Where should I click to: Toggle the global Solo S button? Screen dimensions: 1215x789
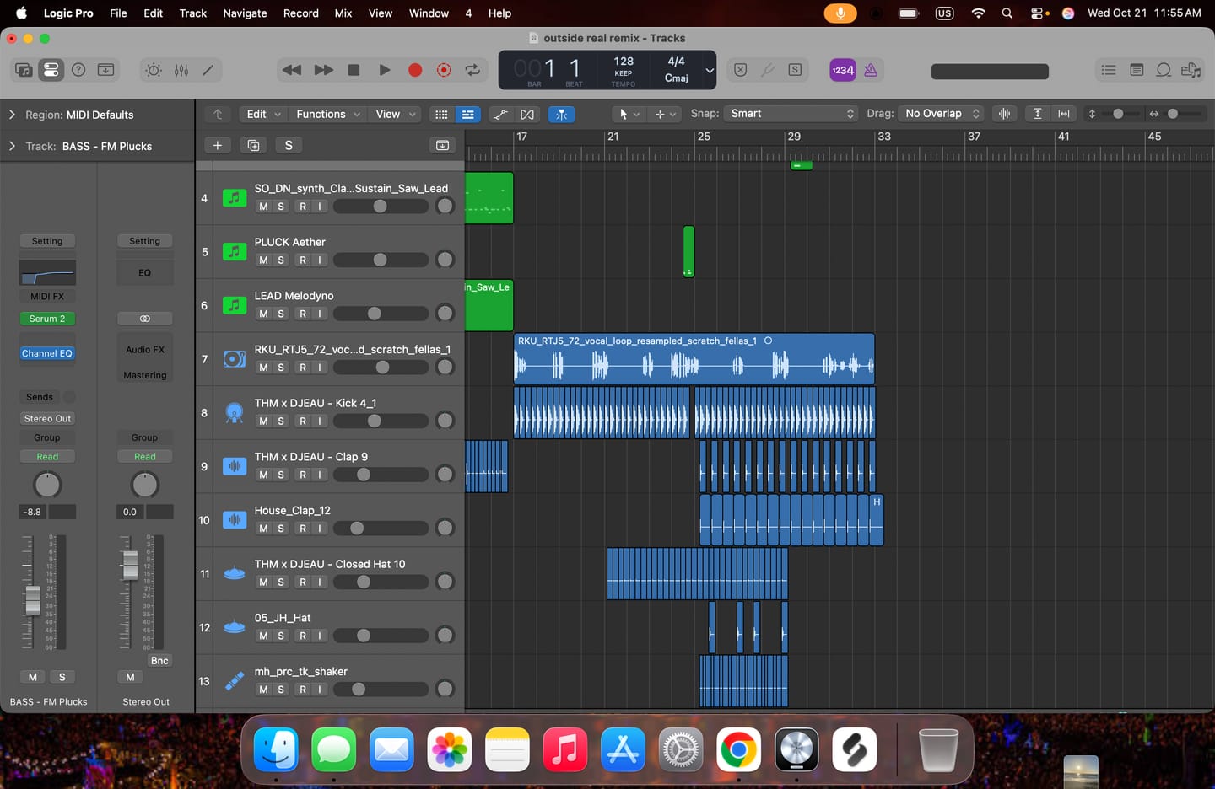tap(289, 145)
